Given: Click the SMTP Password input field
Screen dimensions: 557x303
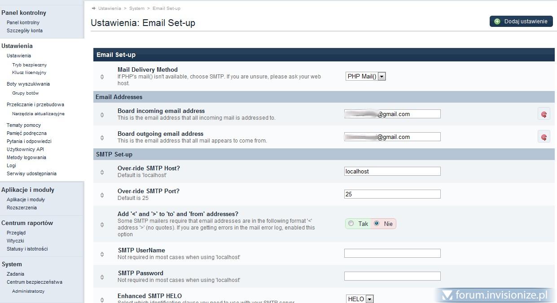Looking at the screenshot, I should (x=392, y=276).
